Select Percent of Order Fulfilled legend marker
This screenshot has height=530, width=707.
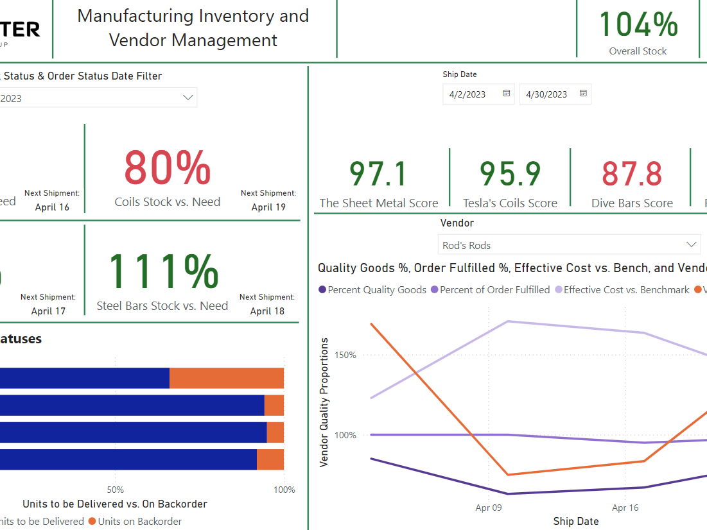tap(434, 290)
